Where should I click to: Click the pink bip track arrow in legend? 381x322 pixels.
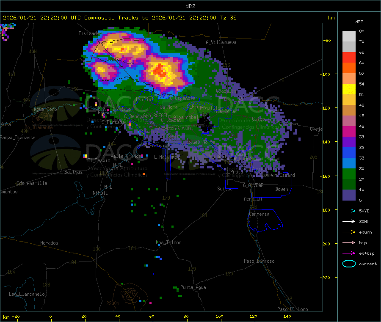click(349, 242)
